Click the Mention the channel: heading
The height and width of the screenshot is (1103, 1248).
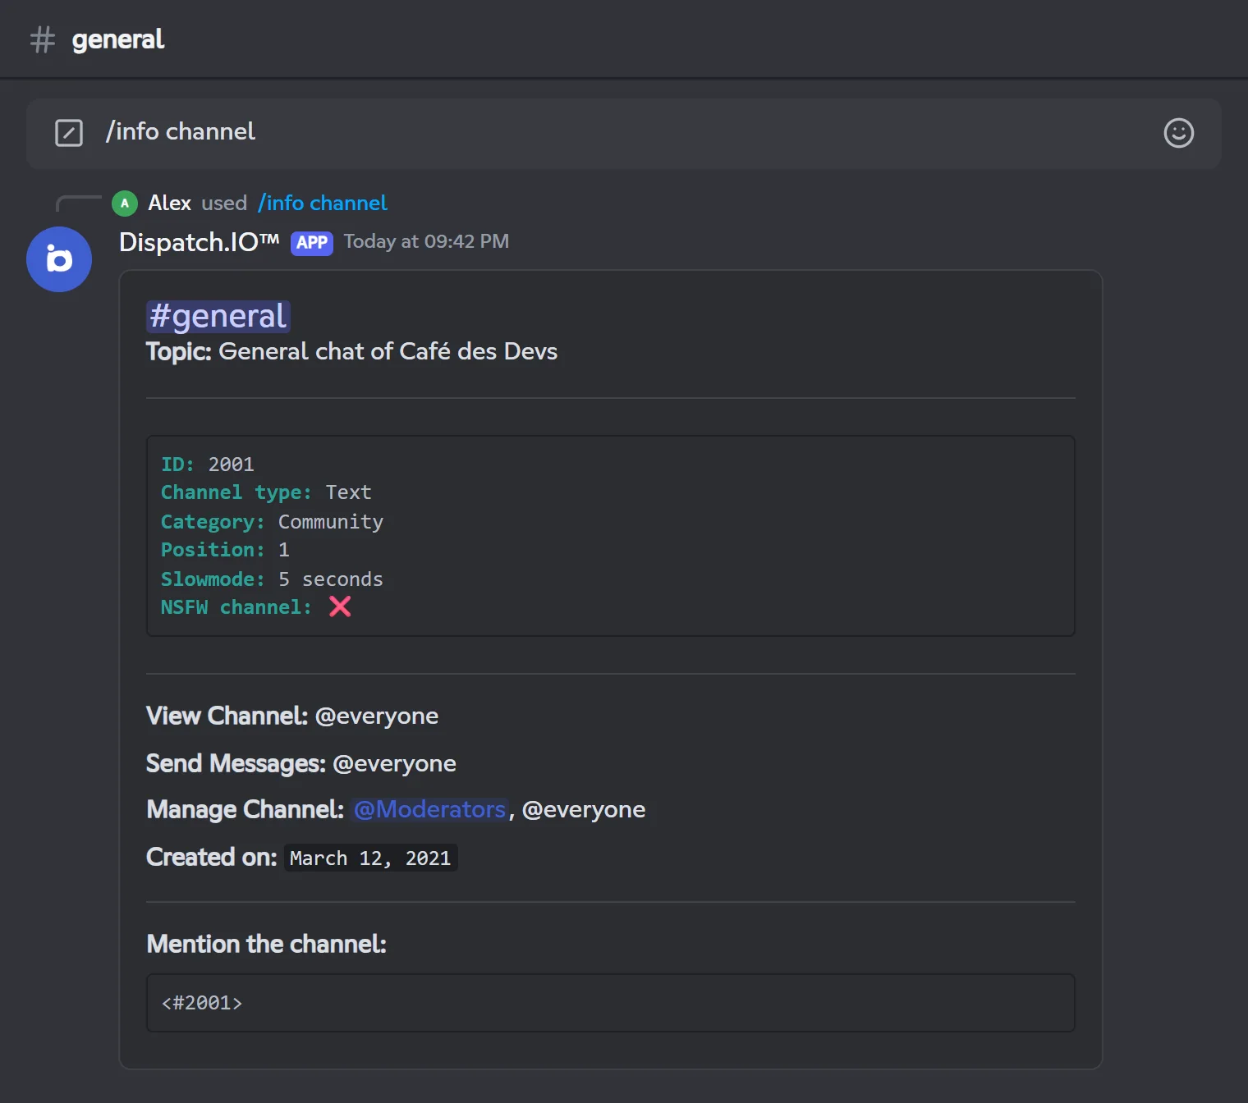266,945
